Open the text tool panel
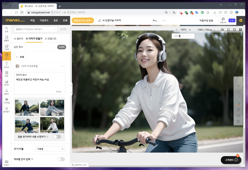This screenshot has width=248, height=170. click(x=6, y=65)
